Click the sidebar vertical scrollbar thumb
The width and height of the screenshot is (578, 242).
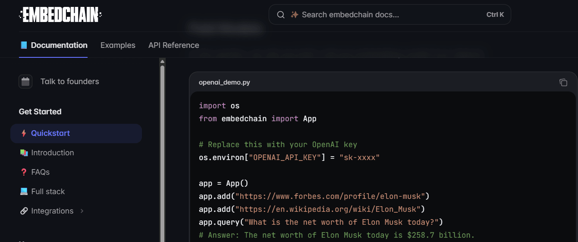(162, 151)
